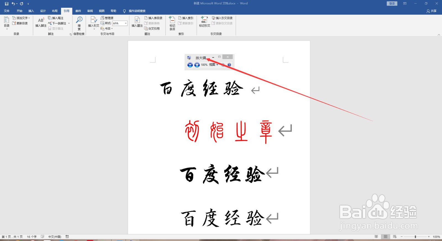Open the 目录 table of contents button
Image resolution: width=442 pixels, height=241 pixels.
(7, 23)
